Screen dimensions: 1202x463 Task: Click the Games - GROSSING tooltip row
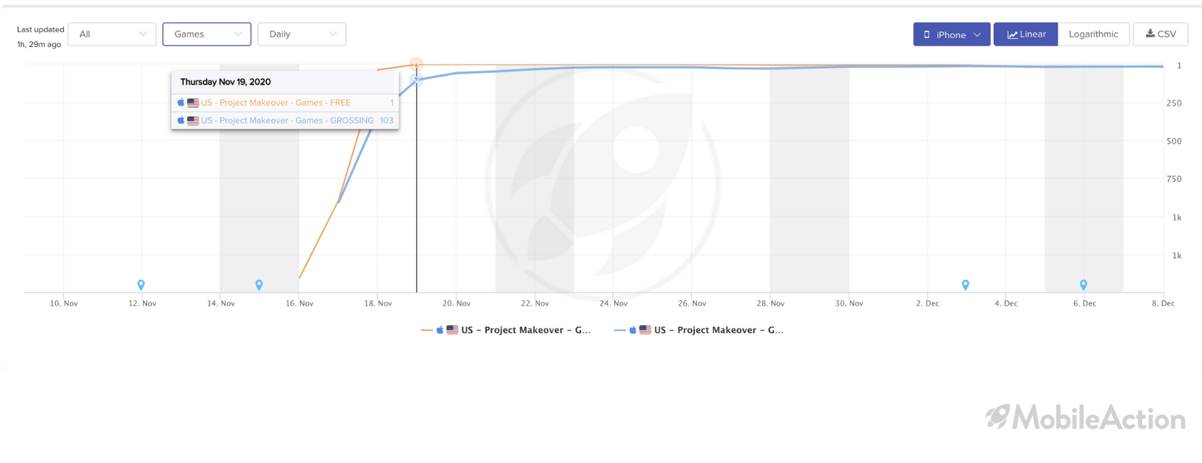(x=285, y=121)
